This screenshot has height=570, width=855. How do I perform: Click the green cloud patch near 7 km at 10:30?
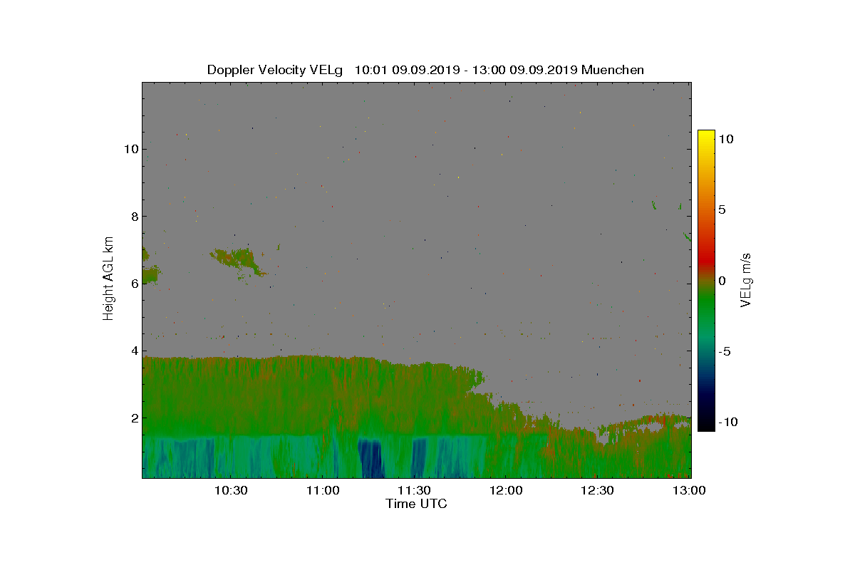pos(237,260)
